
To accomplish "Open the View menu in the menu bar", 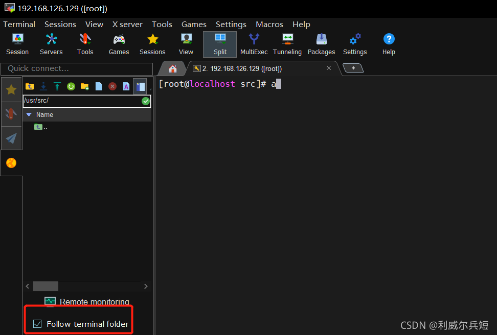I will pyautogui.click(x=94, y=25).
